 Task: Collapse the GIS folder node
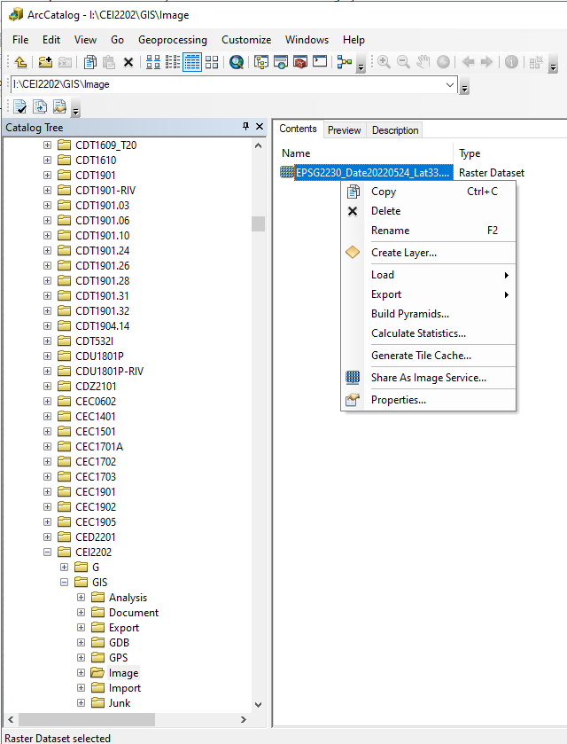[x=65, y=583]
